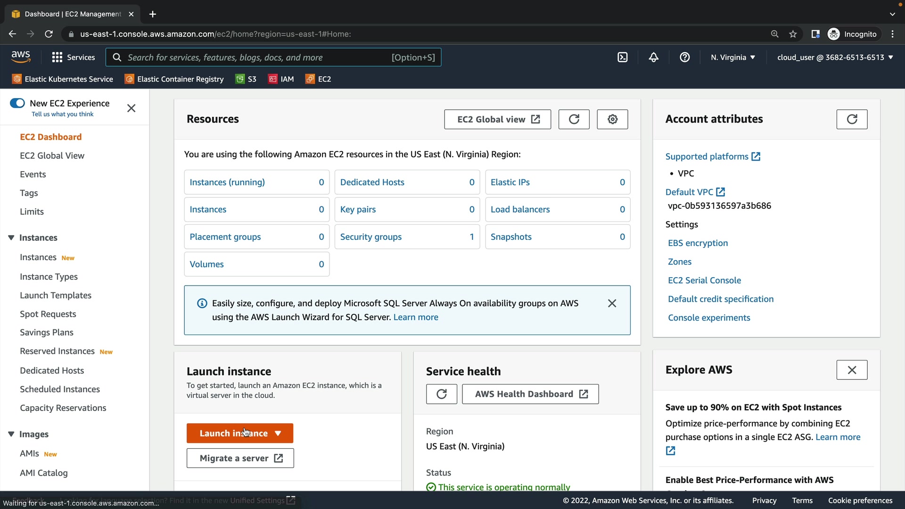Click the help question mark icon
The height and width of the screenshot is (509, 905).
[x=684, y=57]
